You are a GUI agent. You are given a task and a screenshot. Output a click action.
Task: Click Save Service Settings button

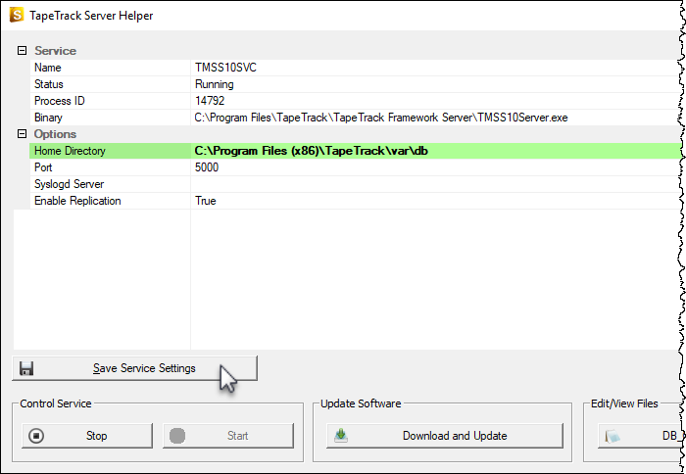135,368
